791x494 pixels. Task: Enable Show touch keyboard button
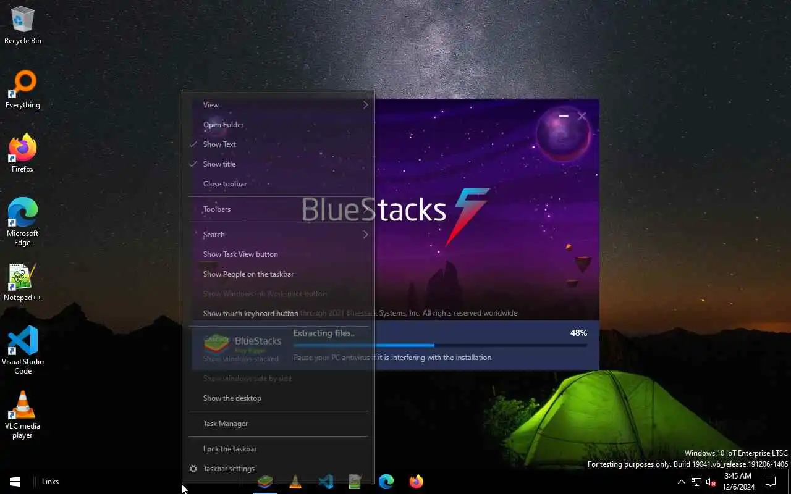(279, 314)
